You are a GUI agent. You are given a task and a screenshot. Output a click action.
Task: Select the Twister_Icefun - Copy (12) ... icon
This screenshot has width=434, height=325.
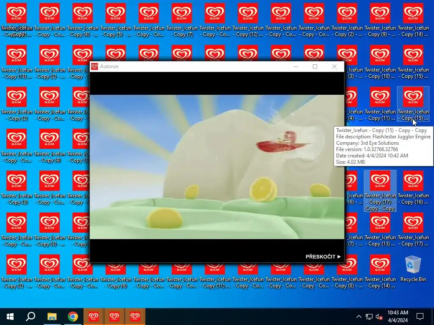[248, 20]
